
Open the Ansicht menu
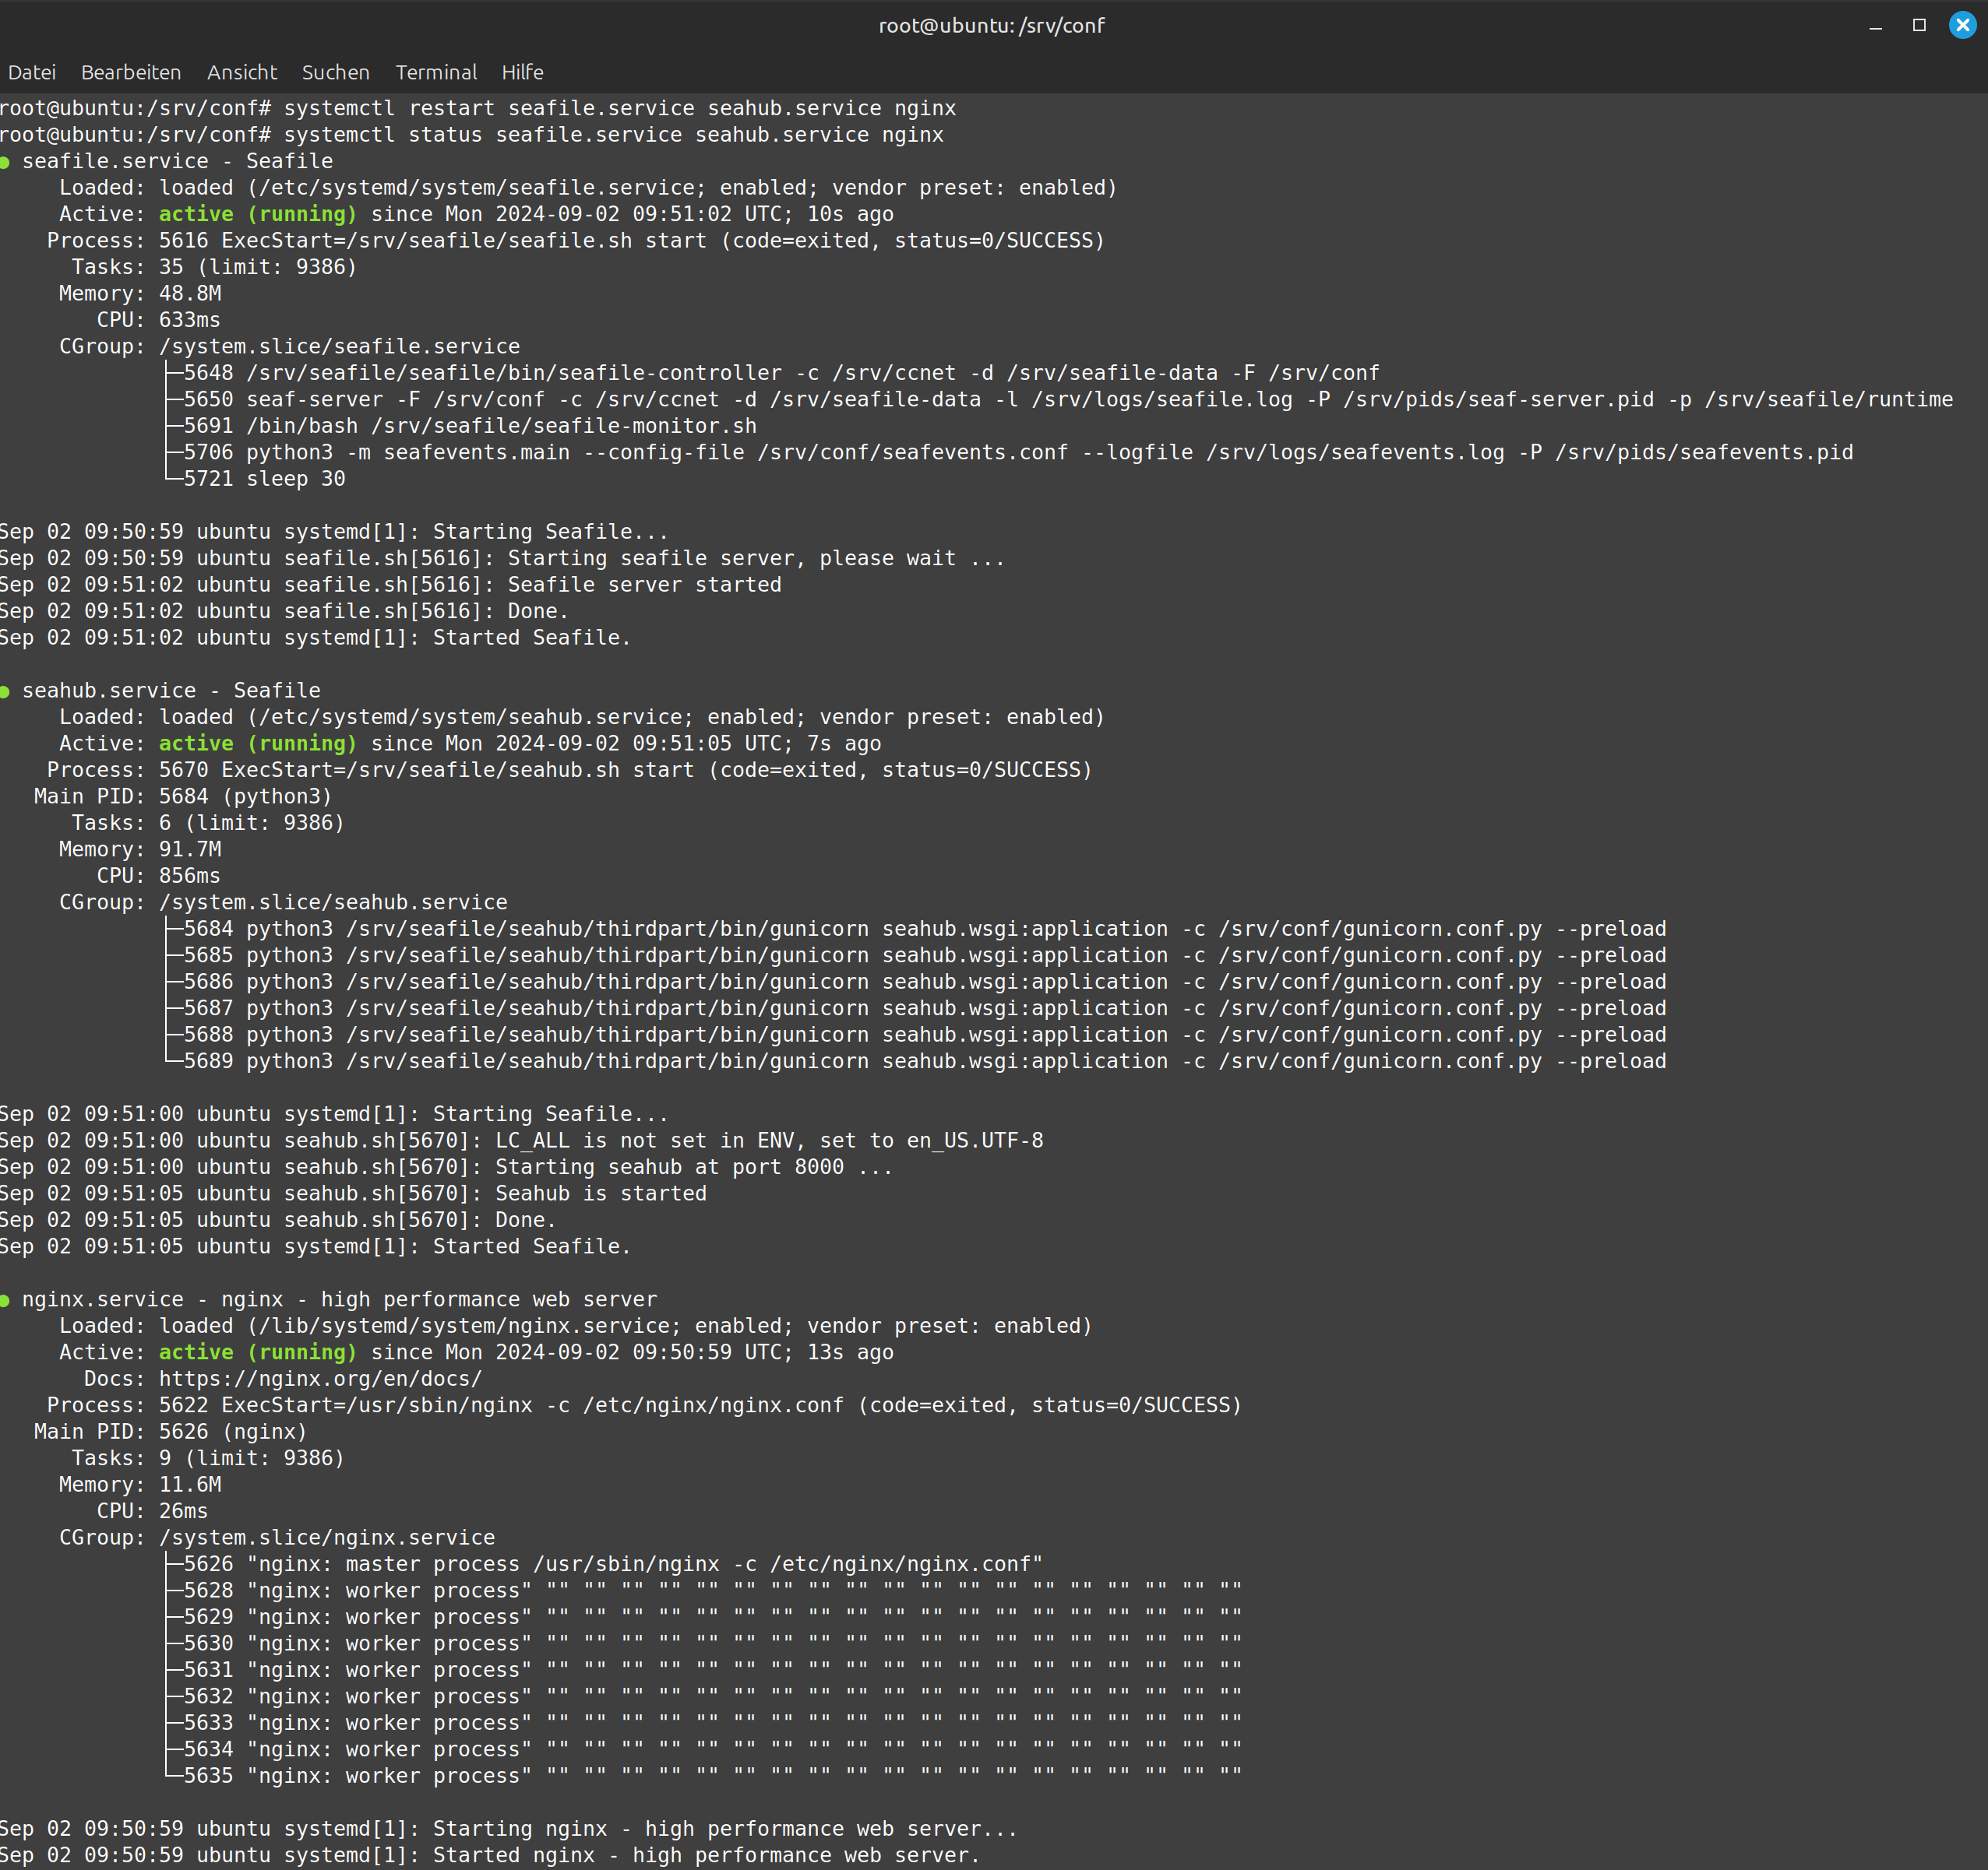pyautogui.click(x=242, y=72)
